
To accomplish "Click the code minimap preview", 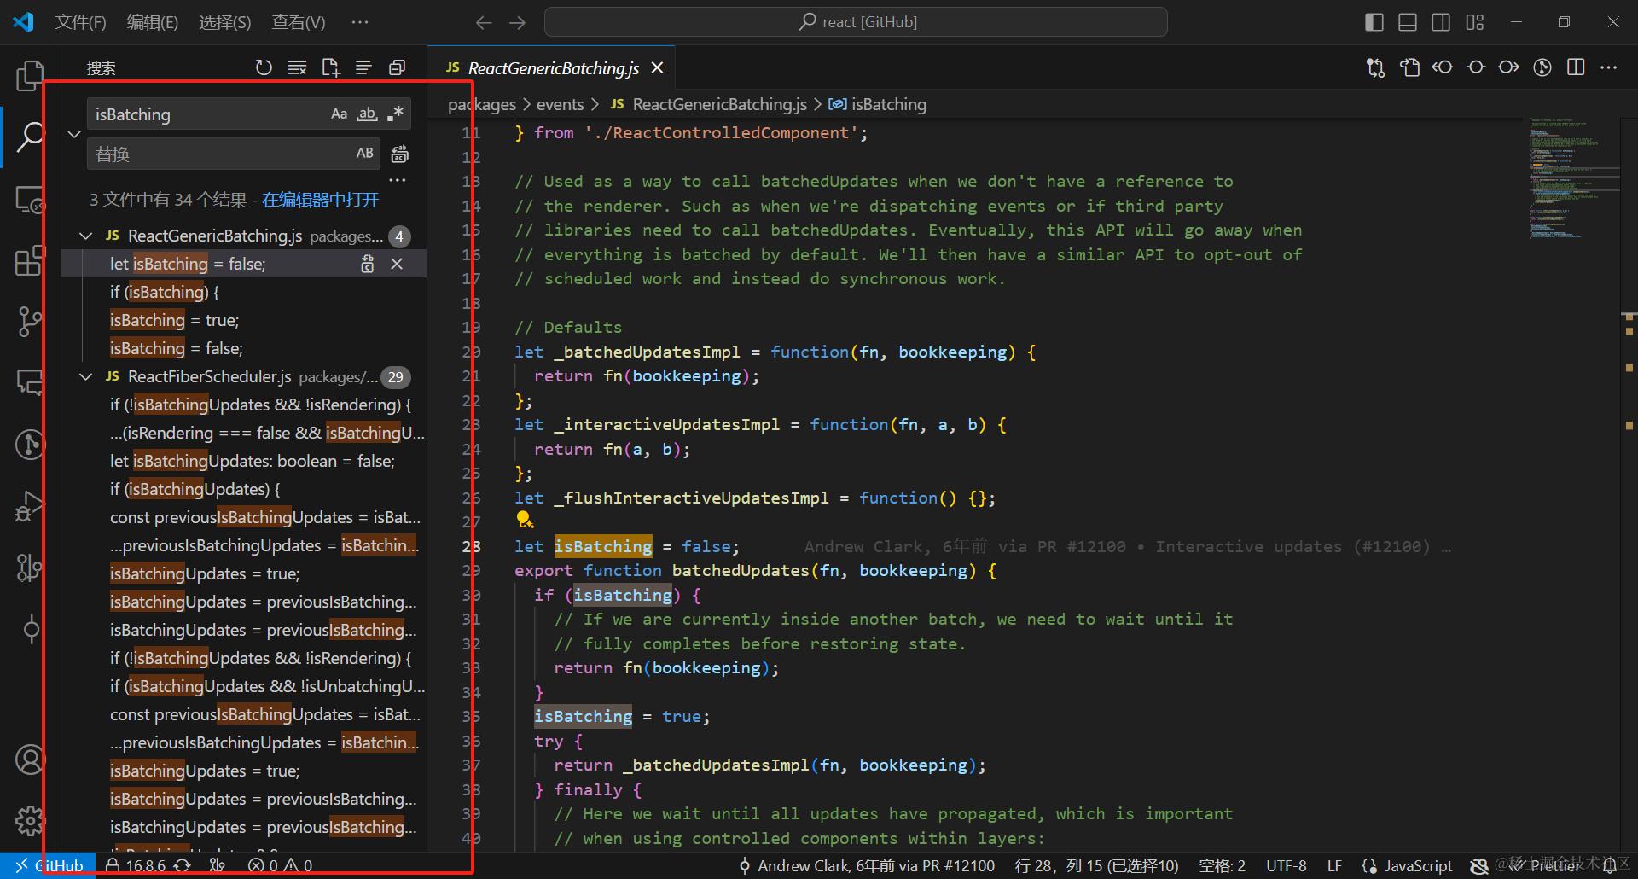I will pos(1570,178).
